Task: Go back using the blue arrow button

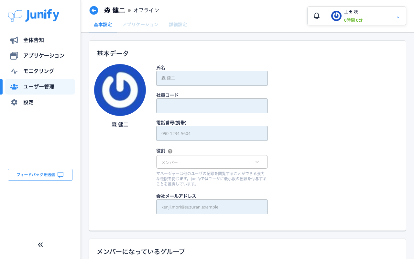Action: (x=94, y=10)
